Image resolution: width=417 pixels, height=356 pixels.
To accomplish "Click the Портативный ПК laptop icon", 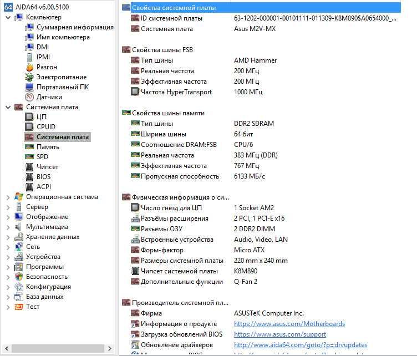I will click(29, 87).
